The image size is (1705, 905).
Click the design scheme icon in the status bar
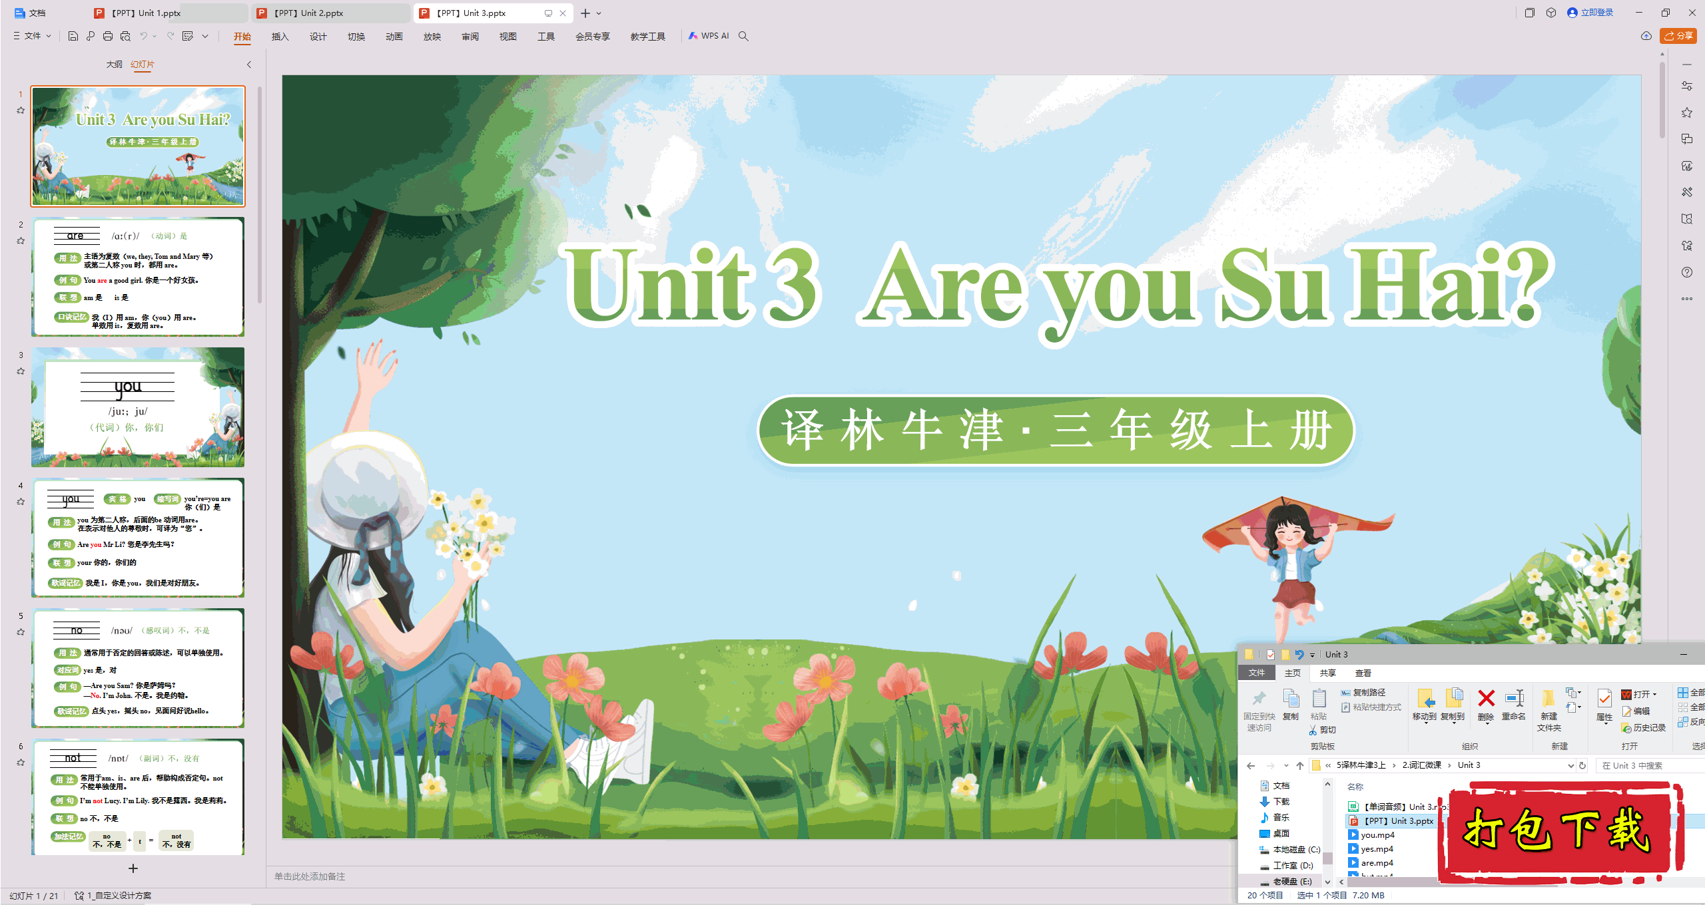[79, 896]
